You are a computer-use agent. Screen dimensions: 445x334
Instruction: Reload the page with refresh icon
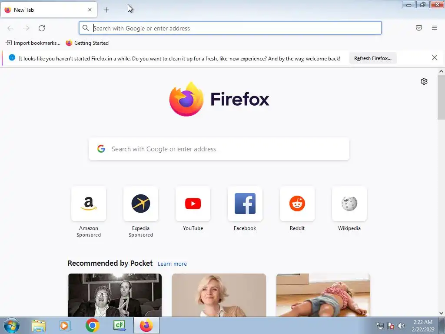click(42, 28)
